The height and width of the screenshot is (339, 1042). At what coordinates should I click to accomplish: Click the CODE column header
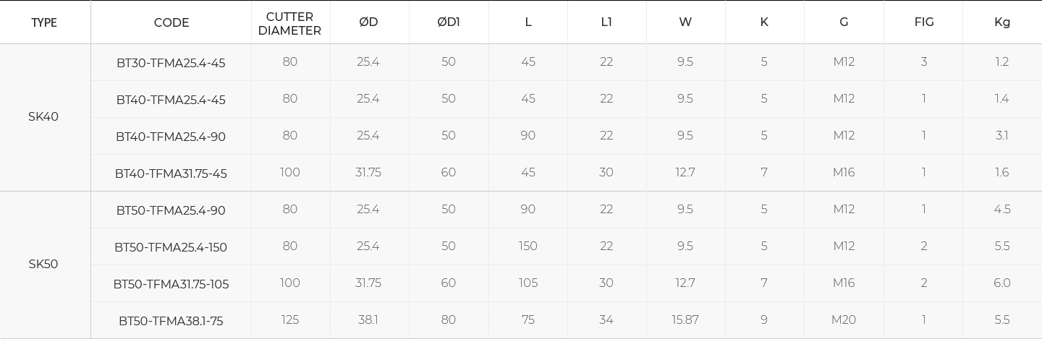pos(171,22)
